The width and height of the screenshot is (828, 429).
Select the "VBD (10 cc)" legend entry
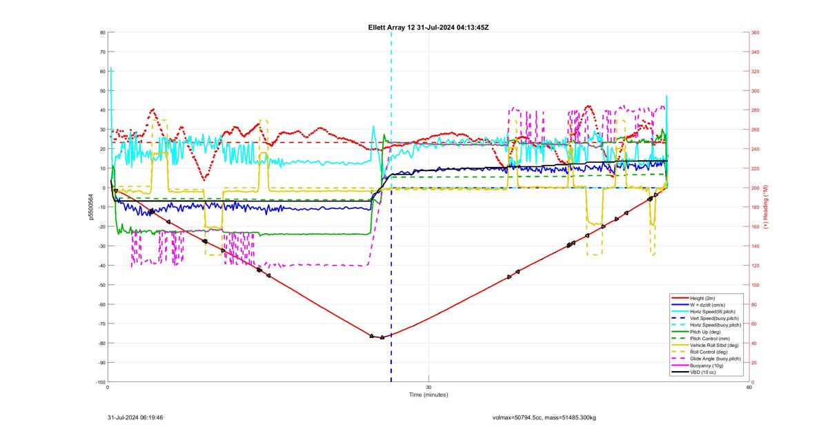(704, 373)
